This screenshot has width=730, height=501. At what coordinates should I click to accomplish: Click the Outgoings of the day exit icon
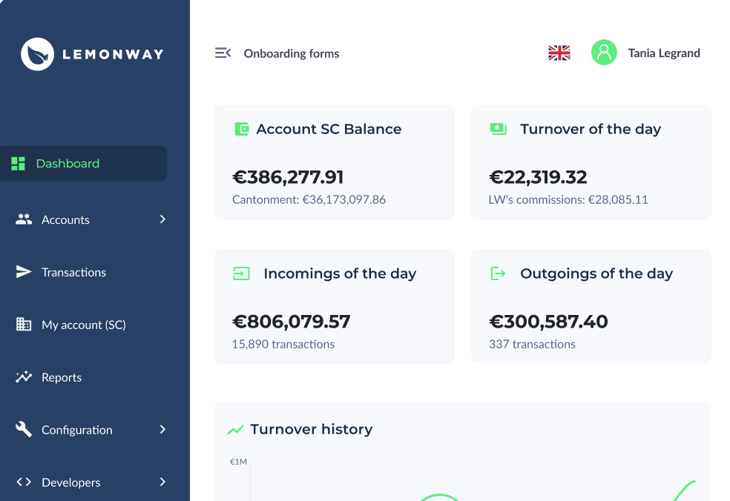pos(498,273)
